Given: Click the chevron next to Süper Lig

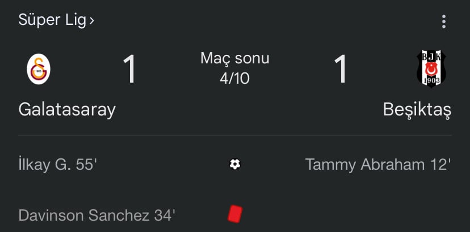Looking at the screenshot, I should [92, 21].
